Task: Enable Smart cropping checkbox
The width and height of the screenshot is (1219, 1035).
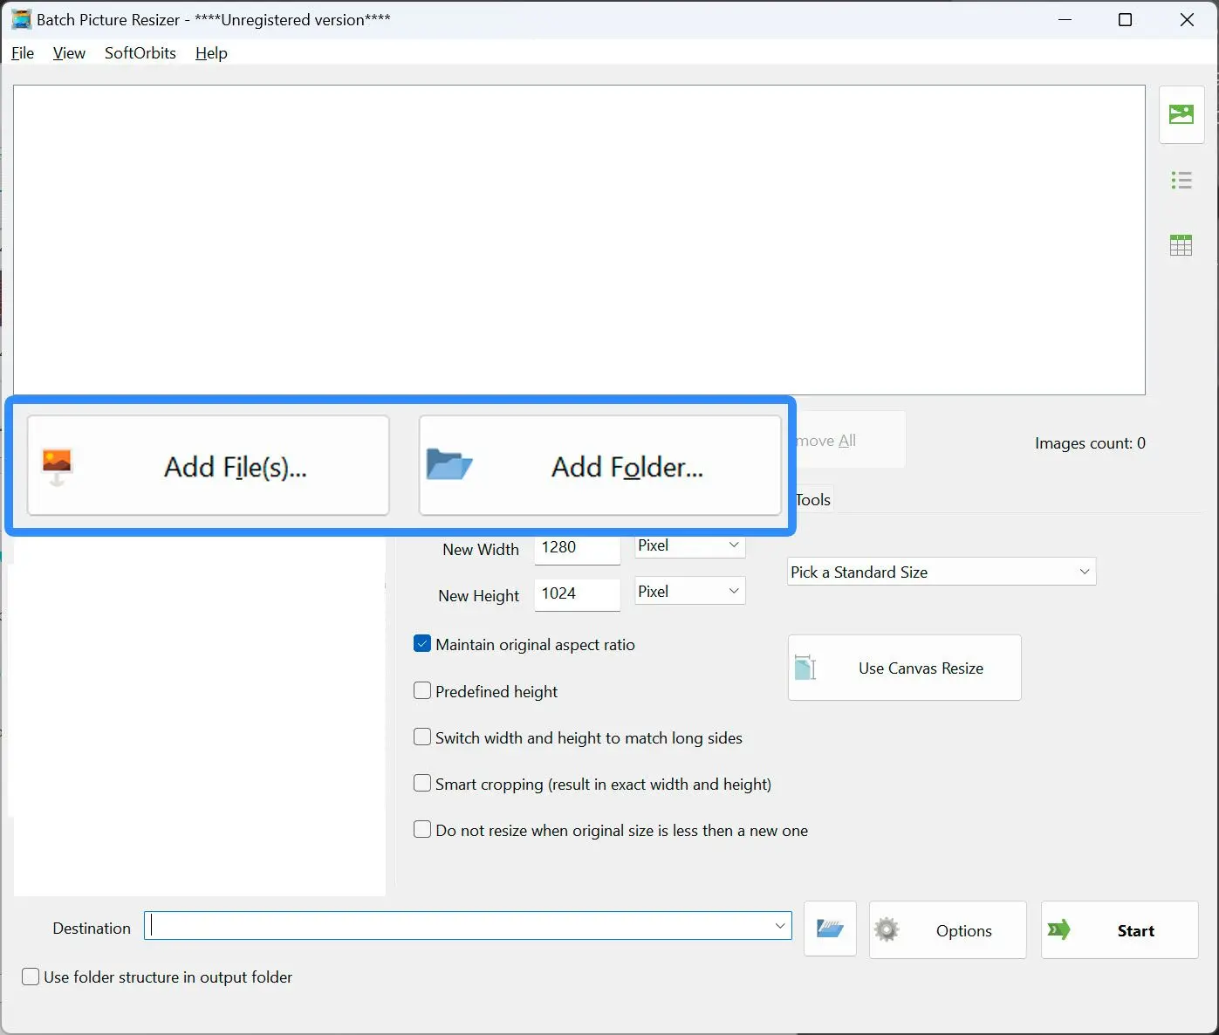Action: pos(422,783)
